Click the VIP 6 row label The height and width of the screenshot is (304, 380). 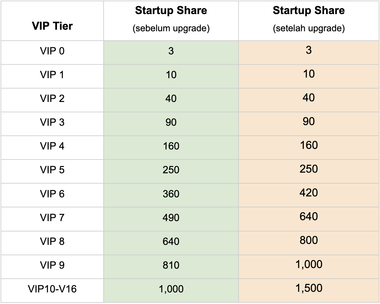click(x=52, y=194)
